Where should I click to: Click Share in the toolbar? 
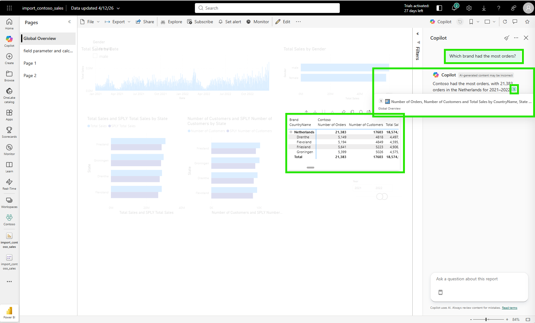pos(145,22)
